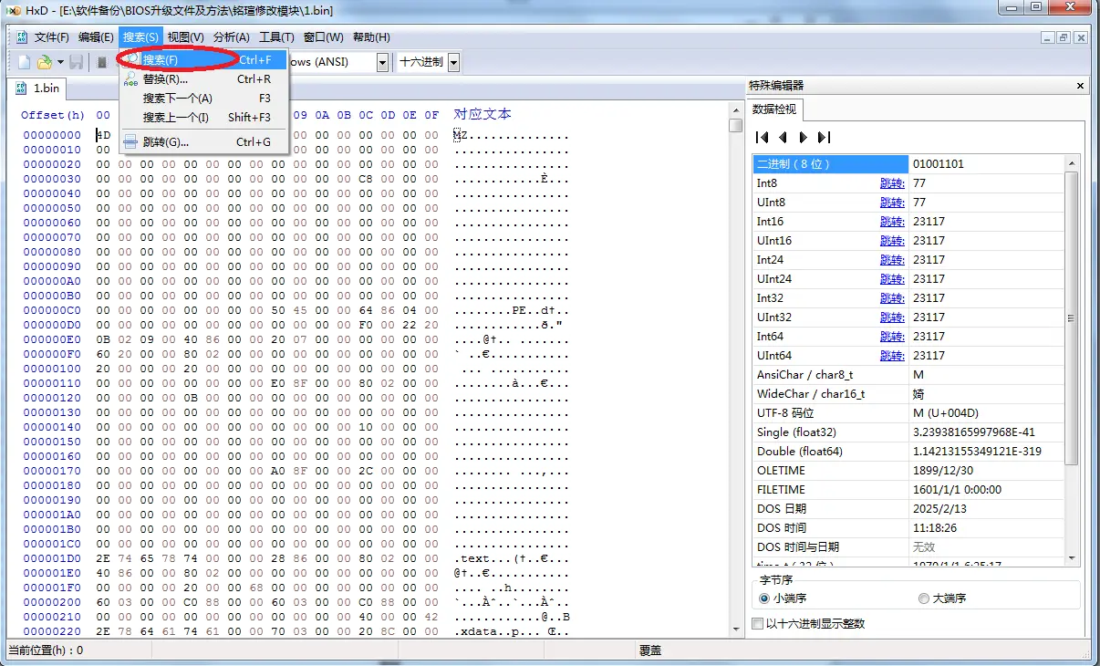Select the 二进制 (8 位) row
The image size is (1100, 666).
pyautogui.click(x=908, y=164)
